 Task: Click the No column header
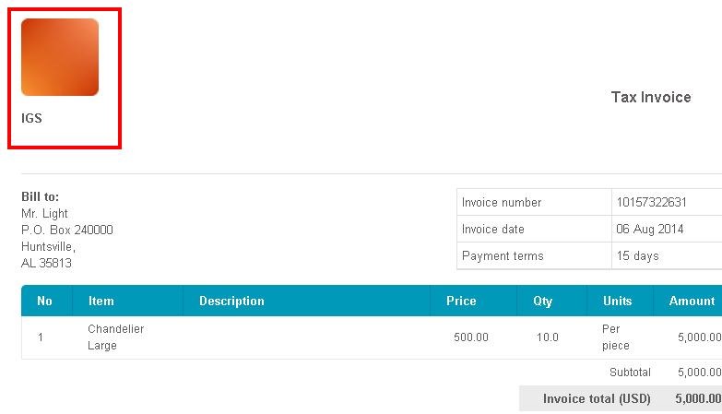point(44,301)
